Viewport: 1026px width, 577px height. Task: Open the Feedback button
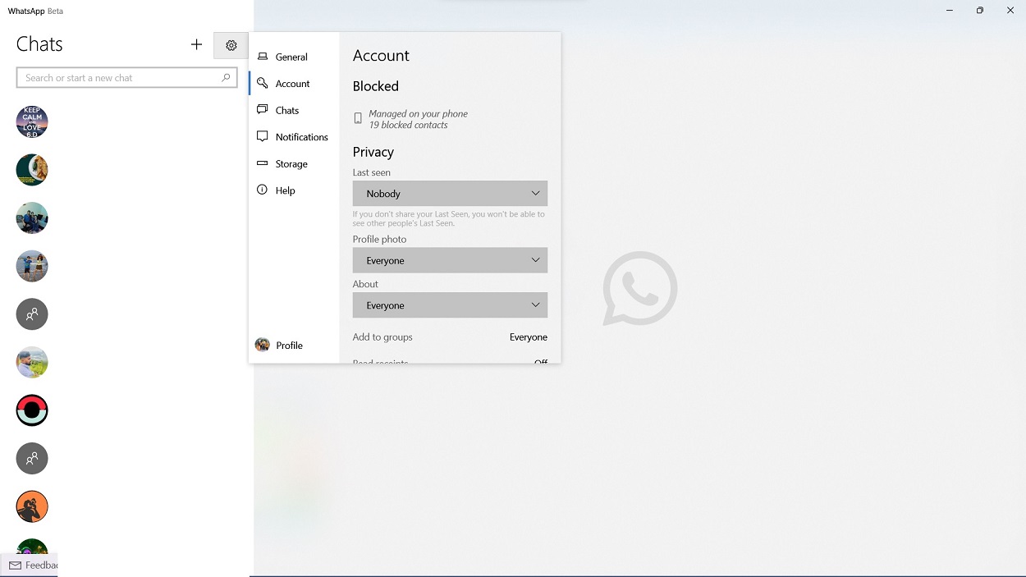click(29, 566)
